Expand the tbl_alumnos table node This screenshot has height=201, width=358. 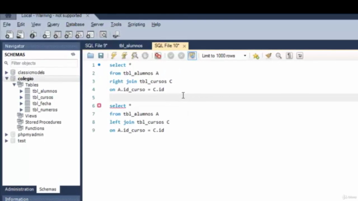point(21,91)
